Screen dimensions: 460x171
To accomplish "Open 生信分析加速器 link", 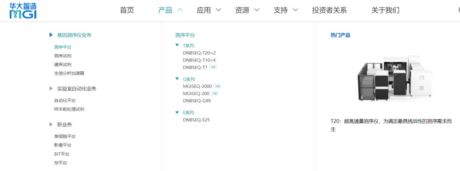I will [69, 73].
